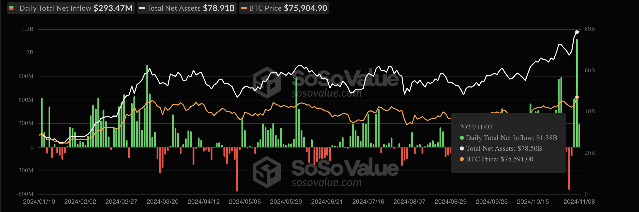Viewport: 639px width, 212px height.
Task: Click the orange highlighted point on BTC line
Action: click(577, 97)
